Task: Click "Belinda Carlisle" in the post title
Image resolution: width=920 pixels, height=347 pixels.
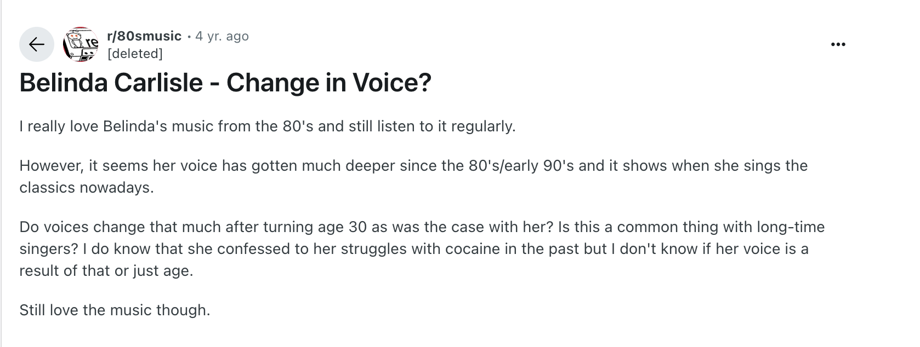Action: [111, 83]
